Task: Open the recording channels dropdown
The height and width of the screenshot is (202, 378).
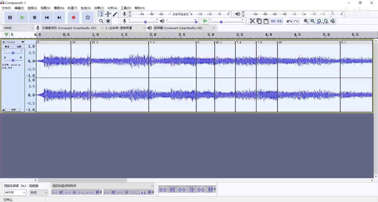Action: point(125,28)
